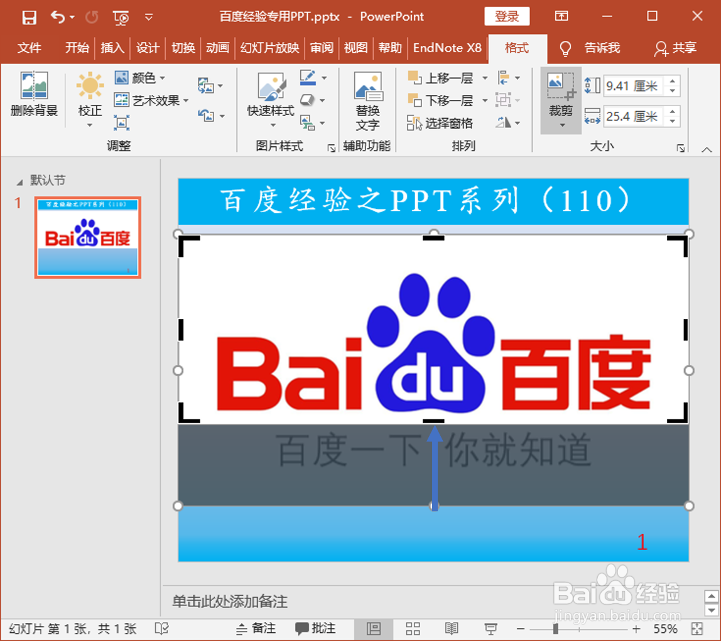Click the transparency icon under 艺术效果
The height and width of the screenshot is (641, 721).
[x=121, y=122]
